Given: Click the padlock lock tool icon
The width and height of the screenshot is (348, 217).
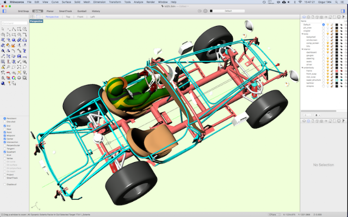Looking at the screenshot, I should click(3, 78).
